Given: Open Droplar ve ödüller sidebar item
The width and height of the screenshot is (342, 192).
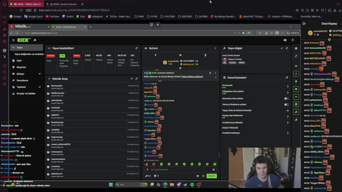Looking at the screenshot, I should click(x=26, y=94).
